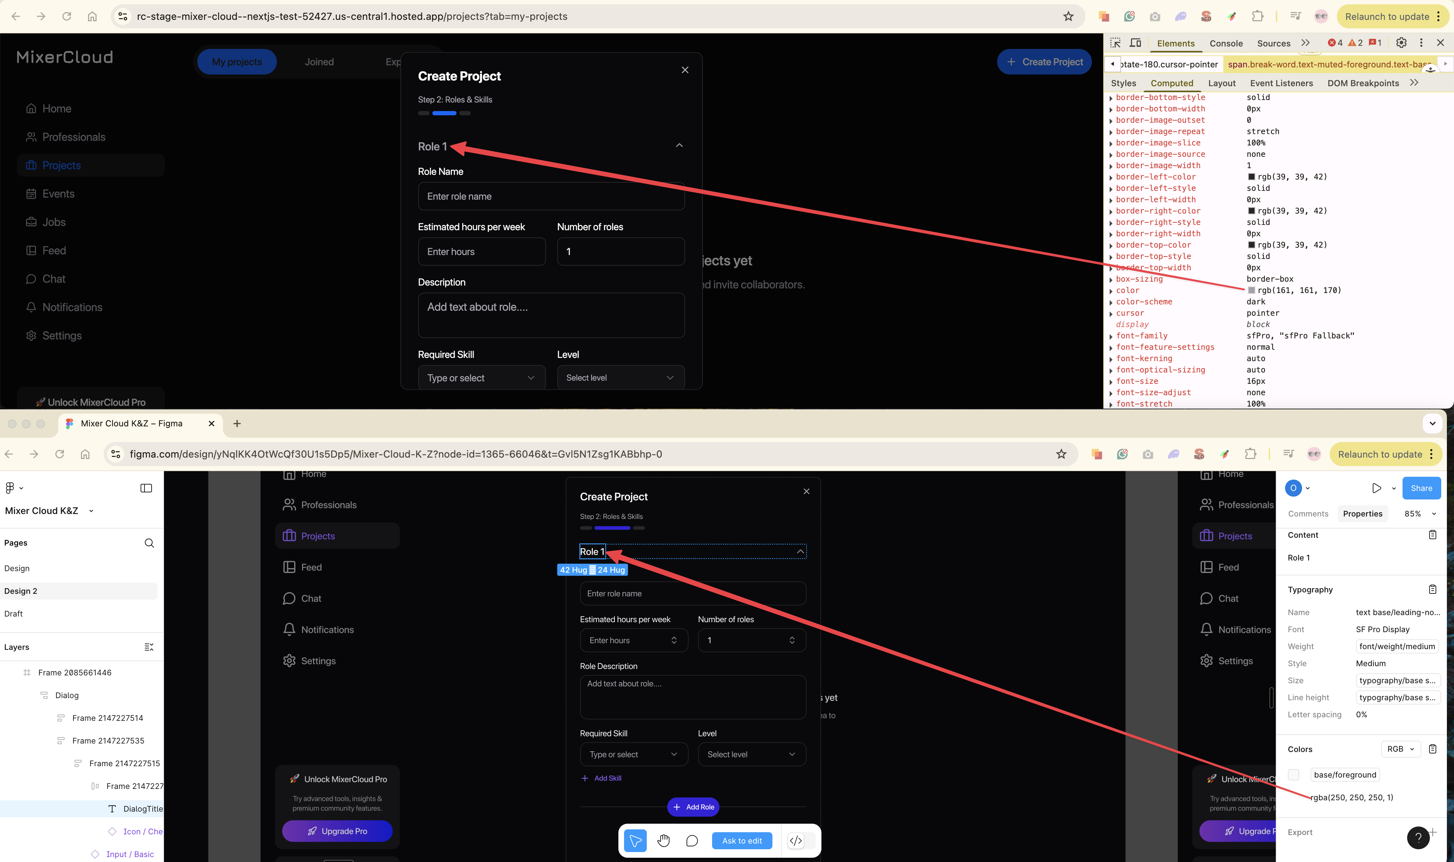This screenshot has width=1454, height=862.
Task: Click the Ask to edit button
Action: (742, 840)
